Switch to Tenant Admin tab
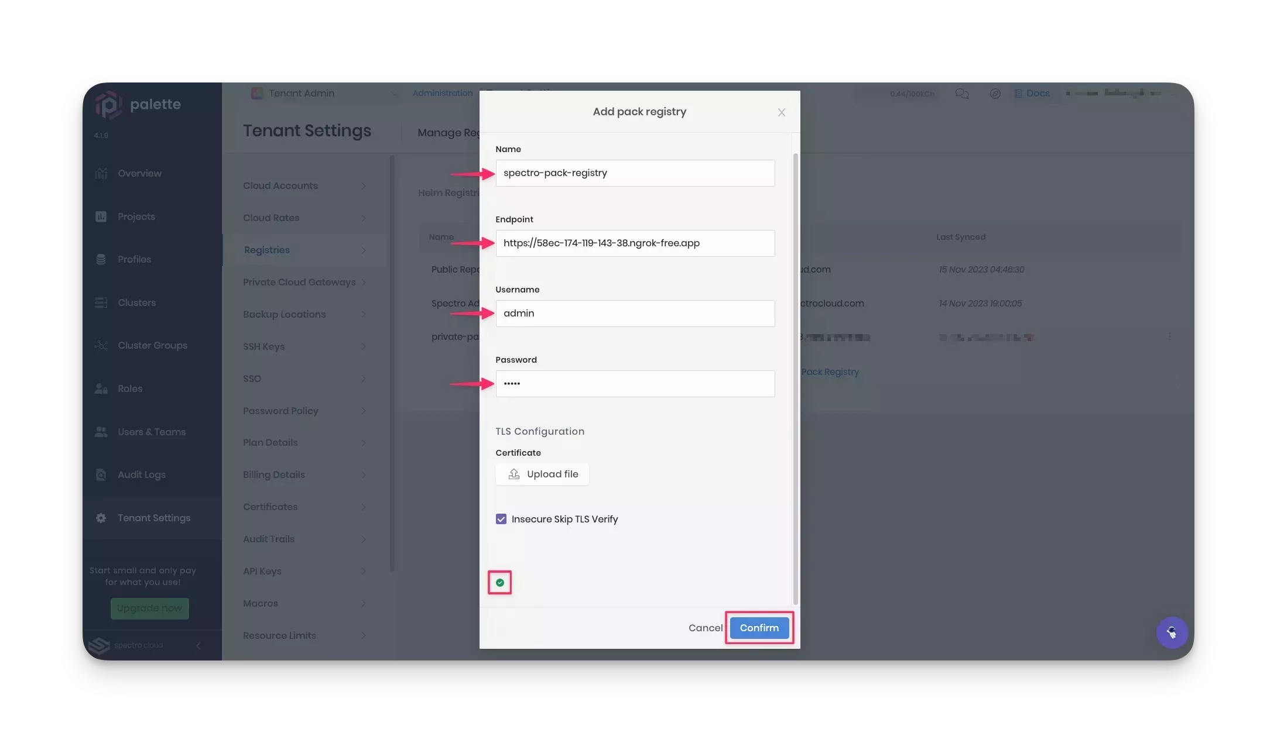Image resolution: width=1277 pixels, height=743 pixels. pos(300,94)
